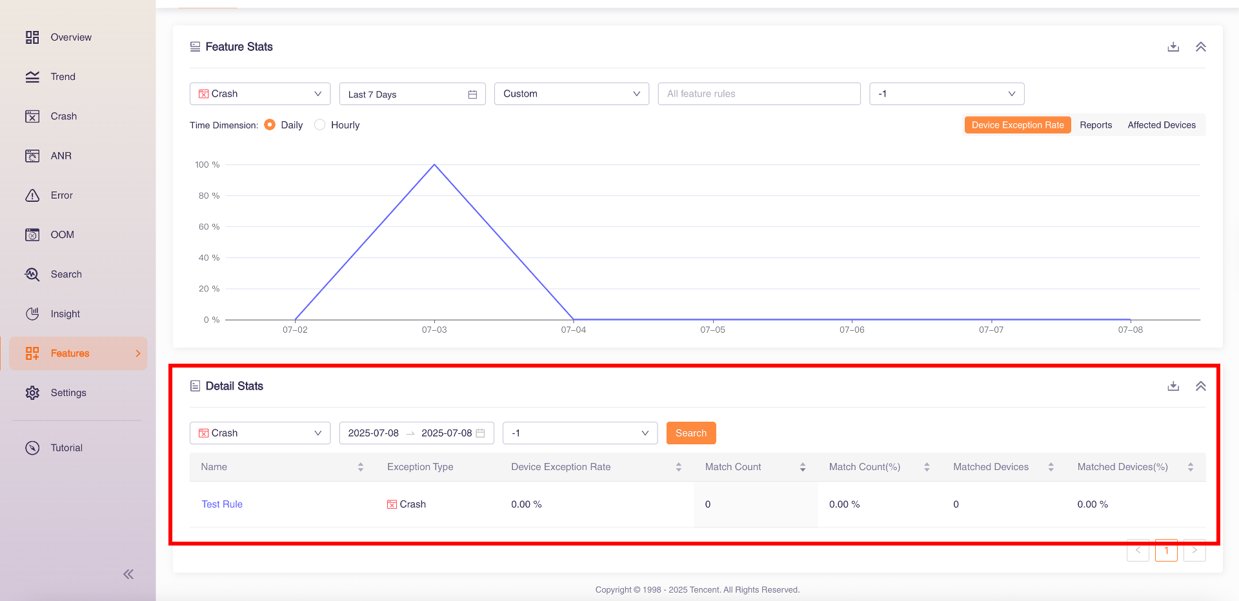Open the Crash type dropdown in Feature Stats

(x=260, y=94)
